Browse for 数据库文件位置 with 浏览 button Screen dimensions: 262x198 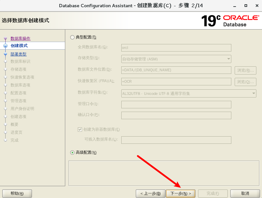(x=246, y=70)
